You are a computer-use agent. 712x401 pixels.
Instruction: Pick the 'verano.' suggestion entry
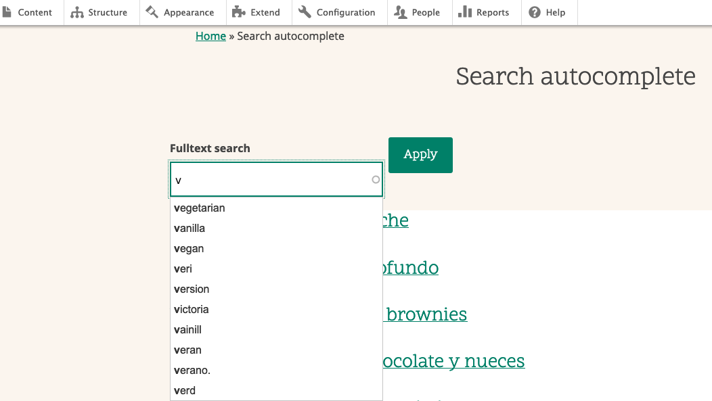click(192, 371)
